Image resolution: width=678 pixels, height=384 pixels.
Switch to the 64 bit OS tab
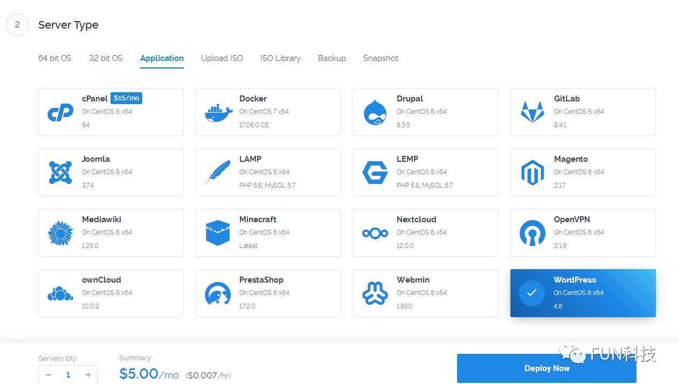54,58
